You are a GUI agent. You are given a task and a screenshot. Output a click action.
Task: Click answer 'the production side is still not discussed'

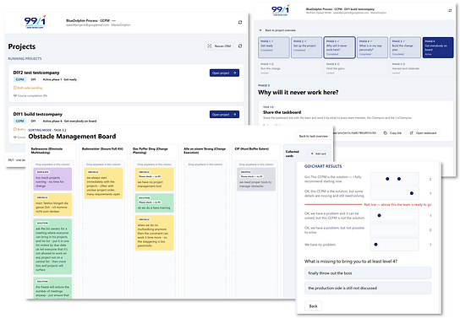coord(368,288)
